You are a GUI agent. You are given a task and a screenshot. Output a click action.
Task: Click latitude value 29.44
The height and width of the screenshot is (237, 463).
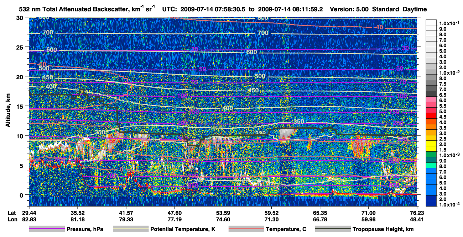(29, 213)
